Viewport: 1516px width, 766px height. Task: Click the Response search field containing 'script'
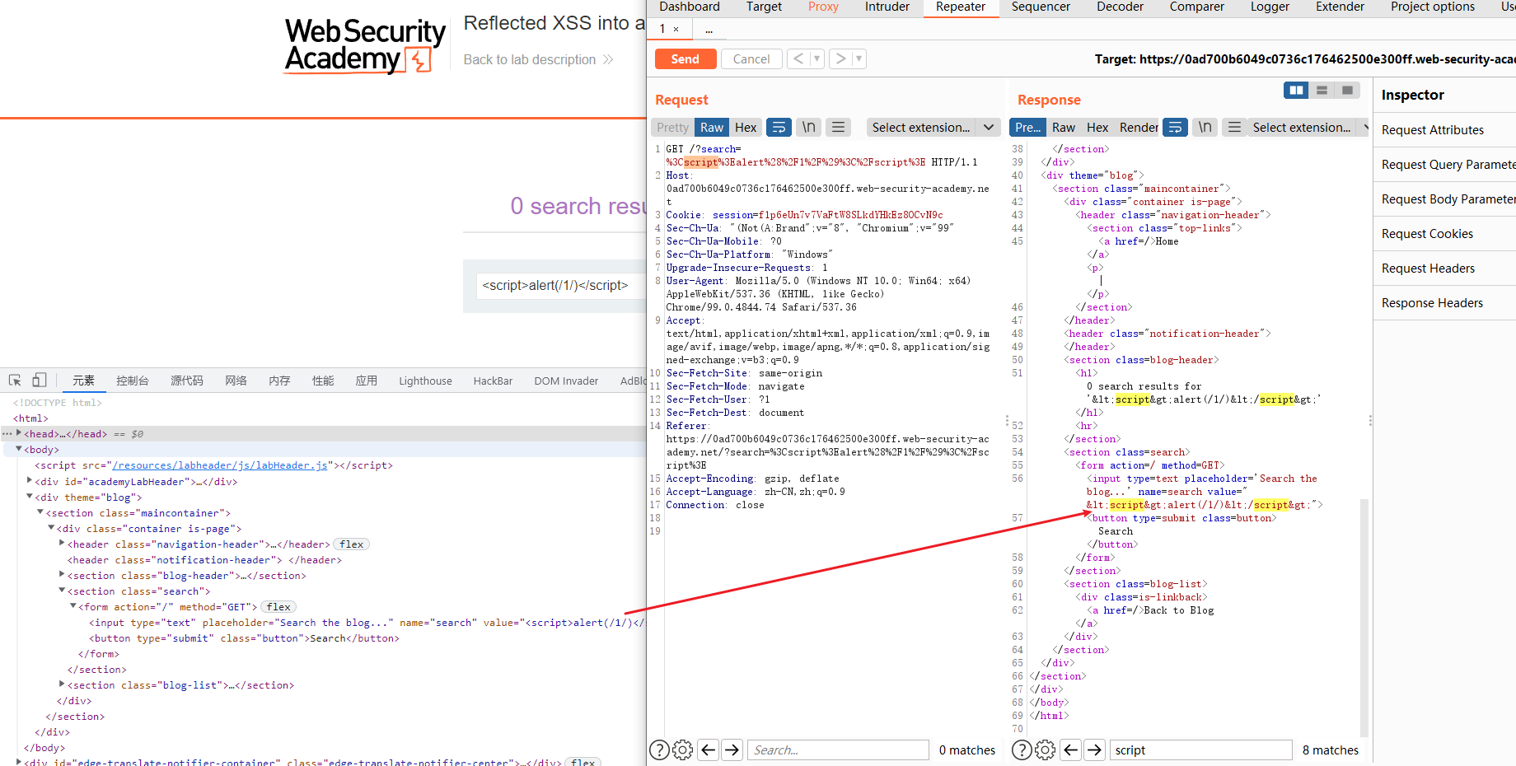[1200, 750]
